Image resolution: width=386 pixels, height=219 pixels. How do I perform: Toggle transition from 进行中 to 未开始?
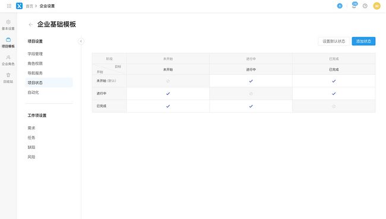click(x=168, y=94)
